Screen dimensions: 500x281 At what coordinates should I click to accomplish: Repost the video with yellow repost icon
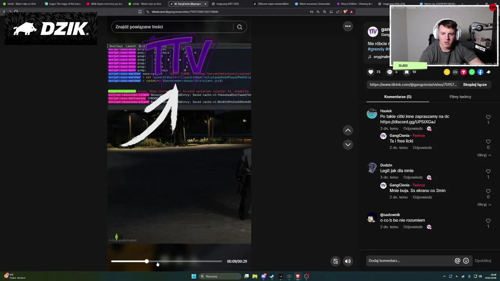(447, 72)
